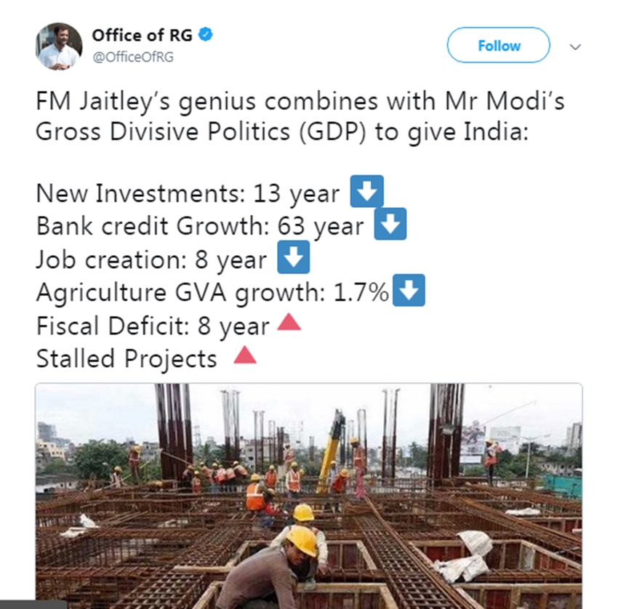Open the Office of RG display name link

[143, 35]
